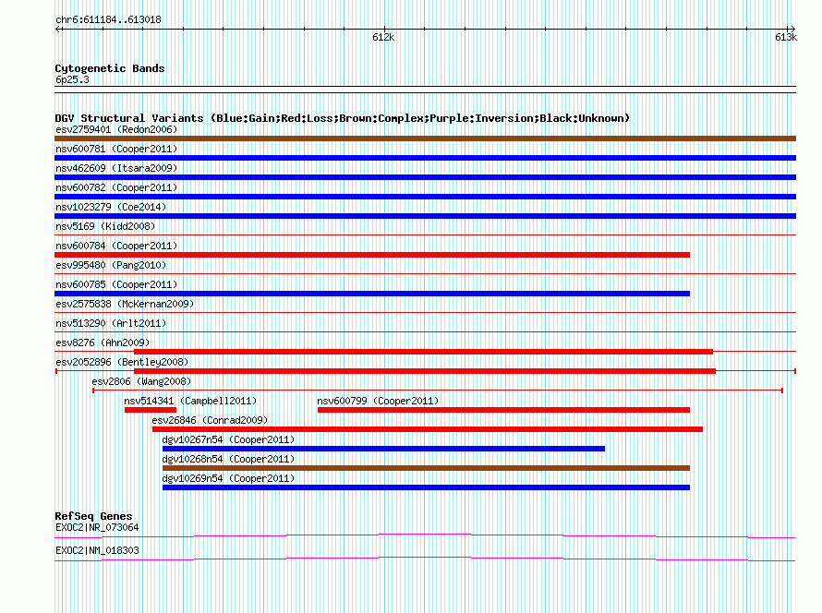
Task: Click the nsv600799 (Cooper2011) red bar
Action: [x=503, y=410]
